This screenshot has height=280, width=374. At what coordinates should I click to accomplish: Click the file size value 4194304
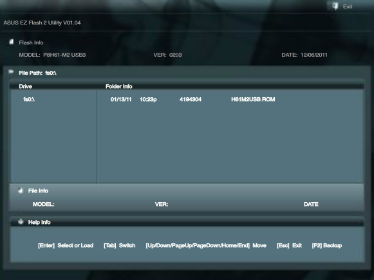point(191,99)
